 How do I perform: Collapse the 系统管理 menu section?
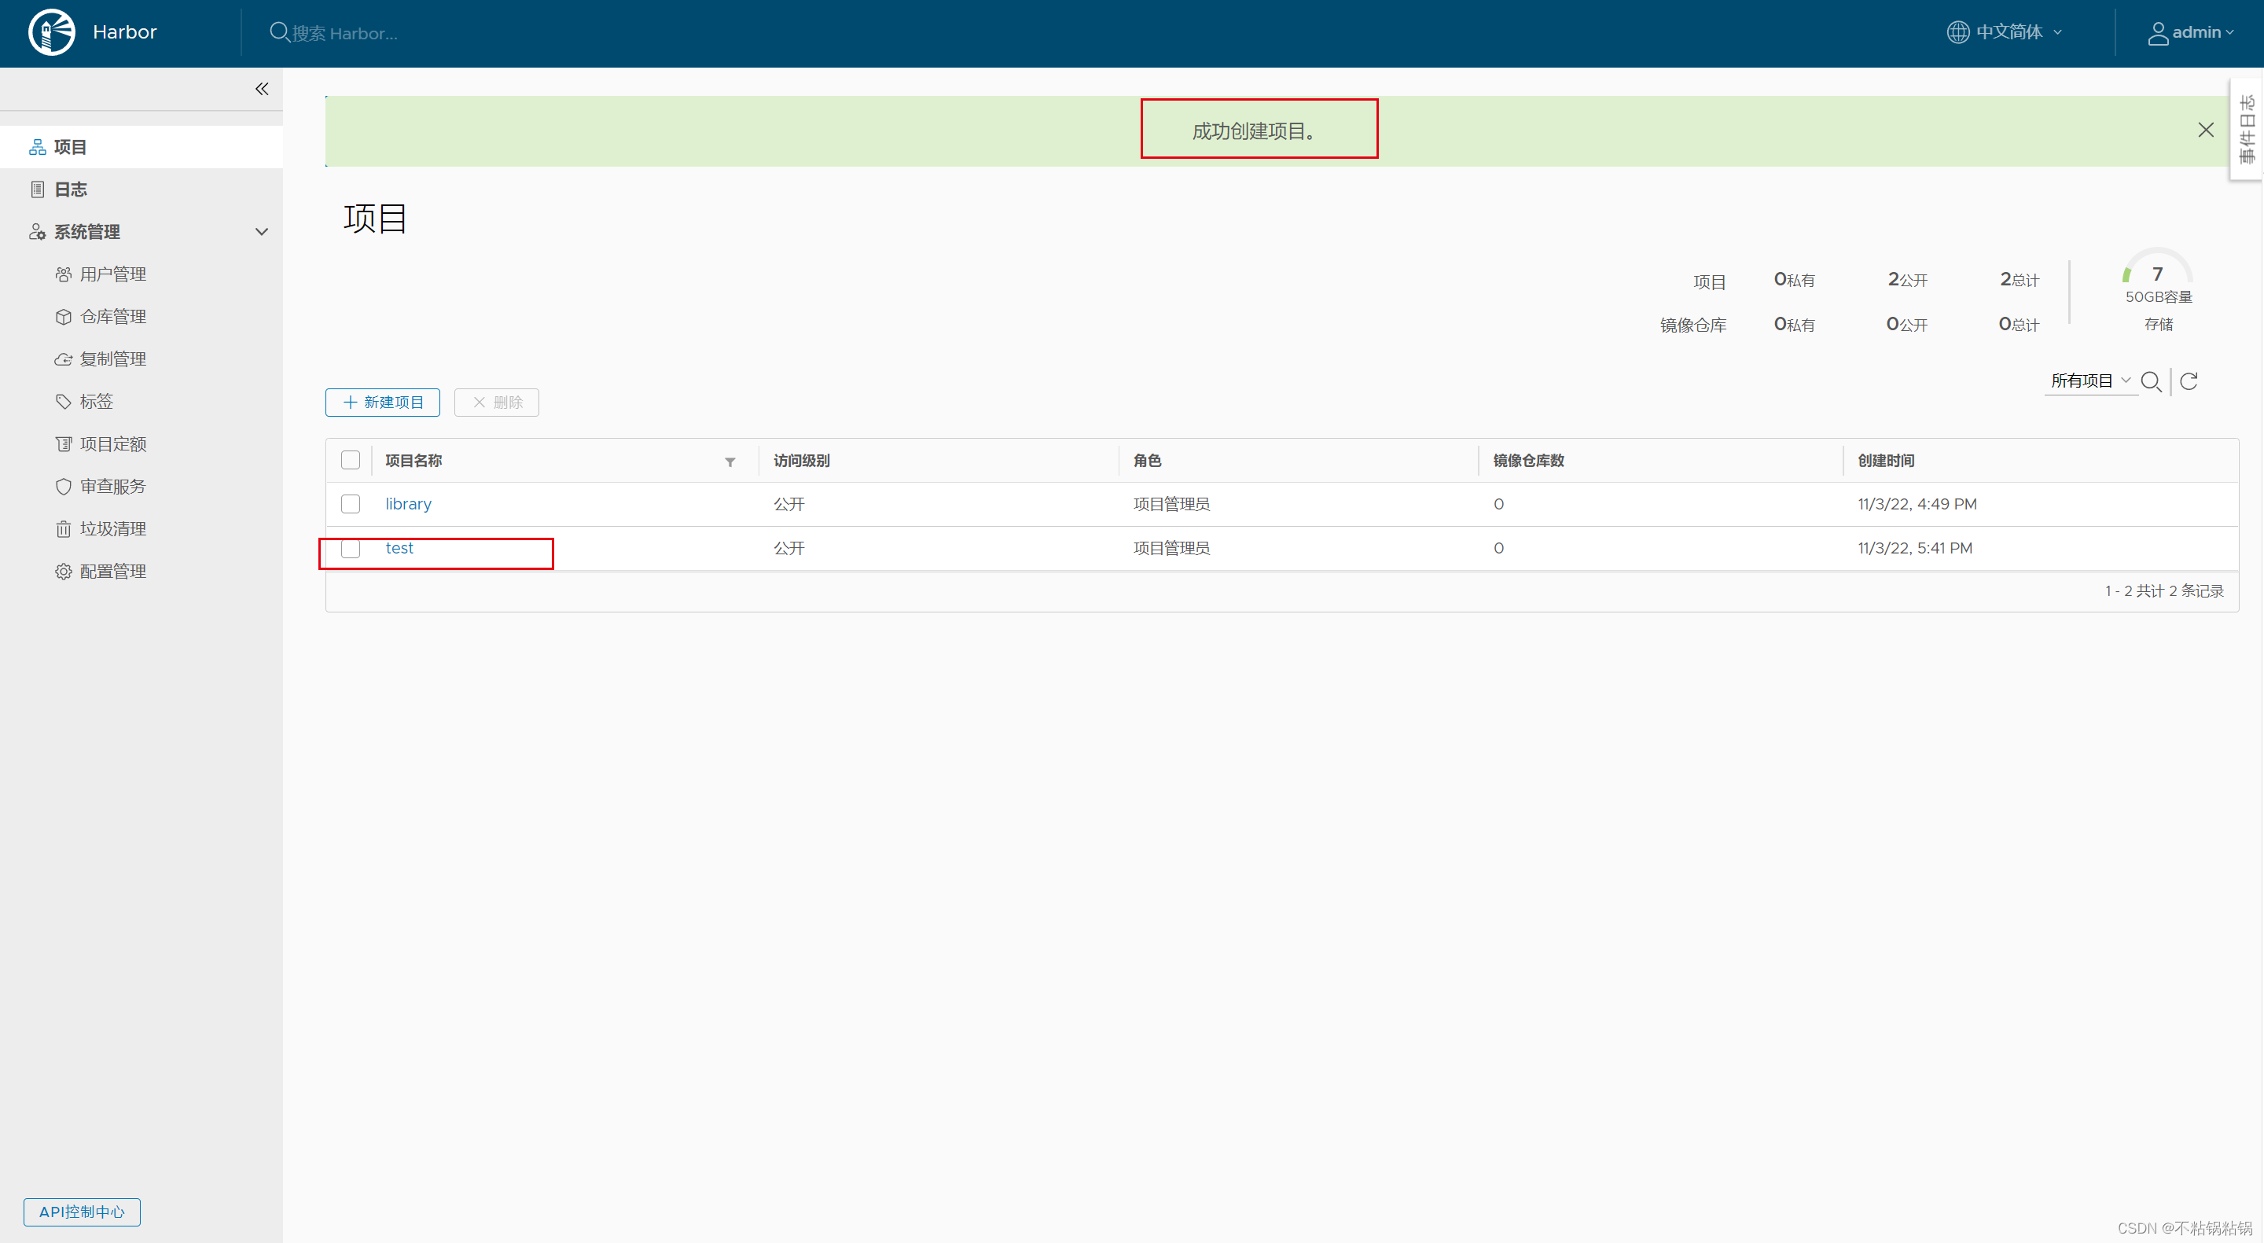point(261,232)
